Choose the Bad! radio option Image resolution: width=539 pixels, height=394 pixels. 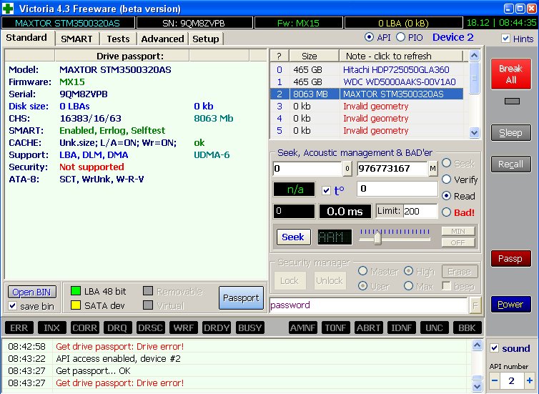[x=446, y=212]
